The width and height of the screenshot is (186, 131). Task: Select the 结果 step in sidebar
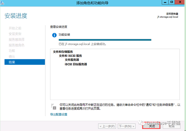(x=25, y=62)
